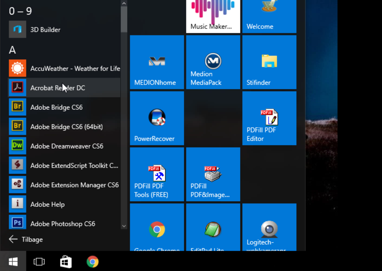Screen dimensions: 382x271
Task: Open the Logitech webcam tile
Action: [x=270, y=227]
